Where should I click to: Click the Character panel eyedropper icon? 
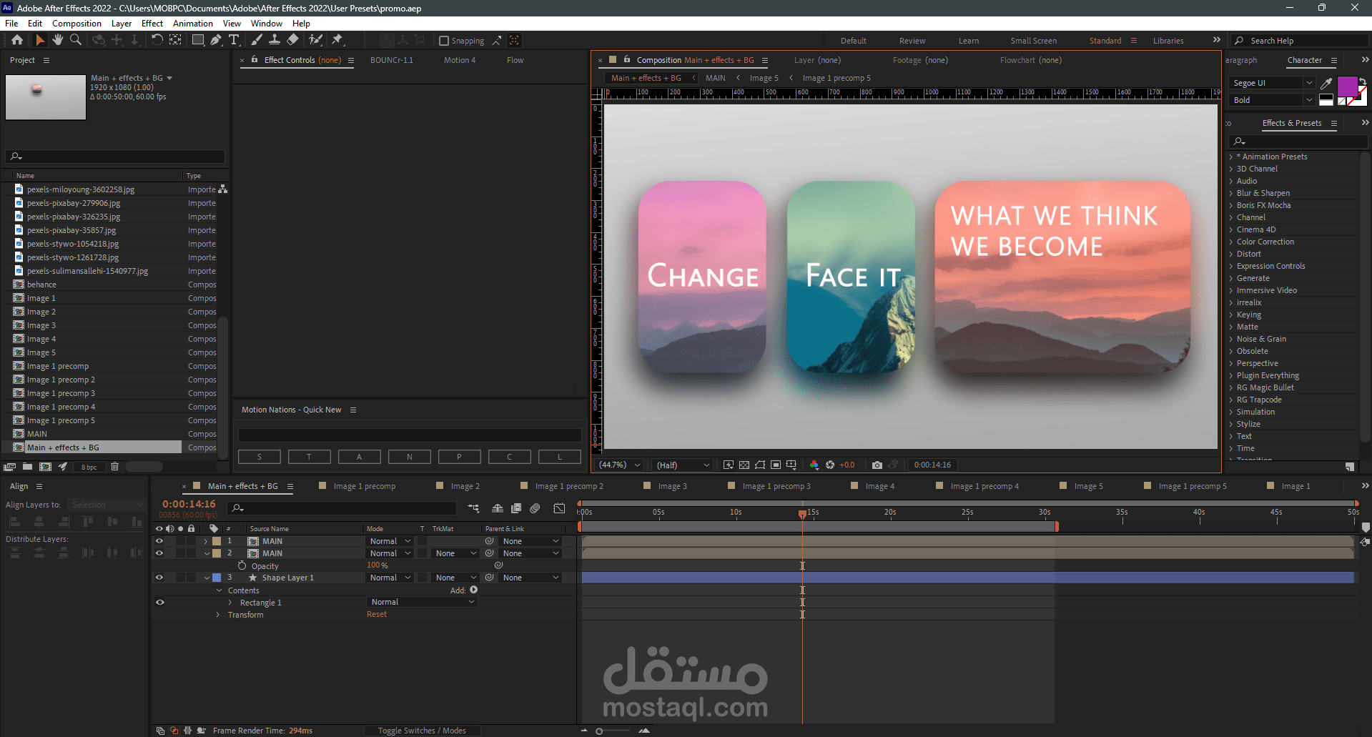1326,84
